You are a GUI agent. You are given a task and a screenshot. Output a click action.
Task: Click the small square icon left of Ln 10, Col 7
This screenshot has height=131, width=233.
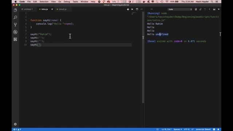coord(158,130)
